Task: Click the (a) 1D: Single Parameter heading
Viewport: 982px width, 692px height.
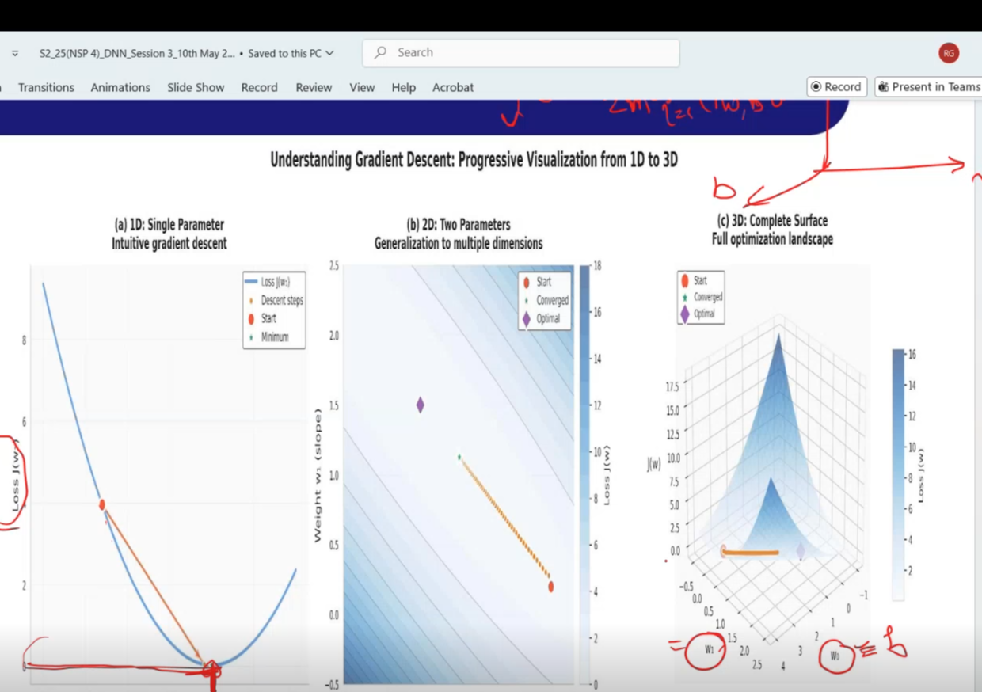Action: point(169,225)
